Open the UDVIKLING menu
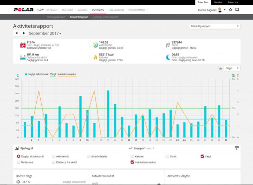This screenshot has width=253, height=185. [x=98, y=10]
